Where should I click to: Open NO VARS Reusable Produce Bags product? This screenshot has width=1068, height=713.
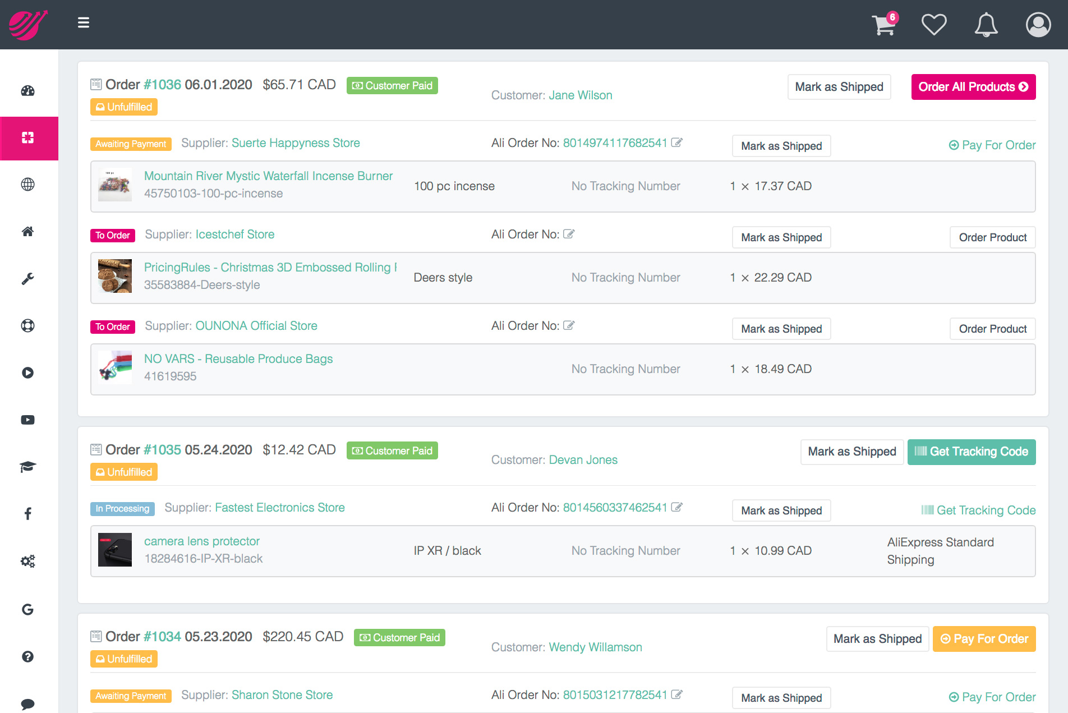(238, 359)
